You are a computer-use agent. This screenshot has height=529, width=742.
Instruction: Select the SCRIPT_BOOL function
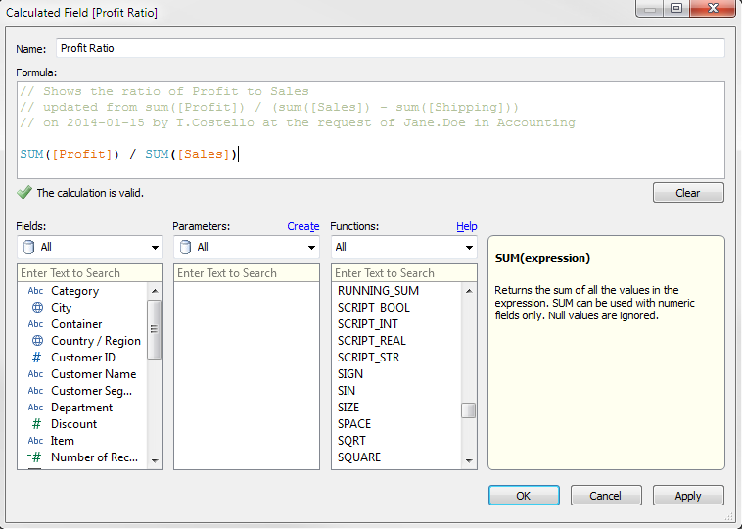[x=373, y=308]
